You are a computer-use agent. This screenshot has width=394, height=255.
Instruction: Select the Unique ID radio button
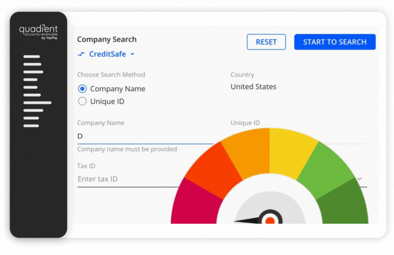(x=82, y=101)
